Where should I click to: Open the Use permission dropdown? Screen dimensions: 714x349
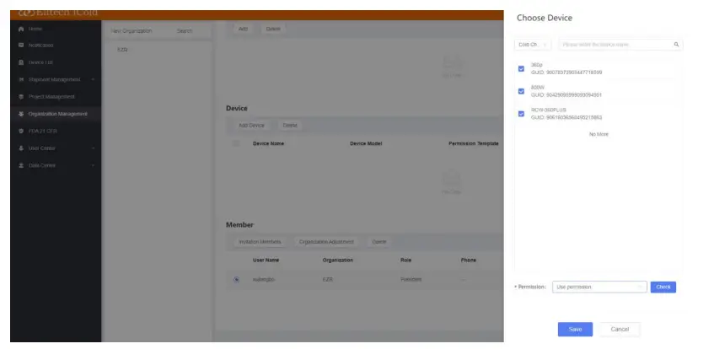(x=599, y=287)
